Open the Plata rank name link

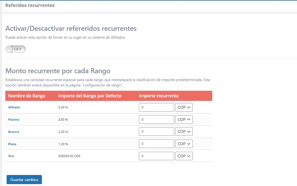pyautogui.click(x=13, y=144)
